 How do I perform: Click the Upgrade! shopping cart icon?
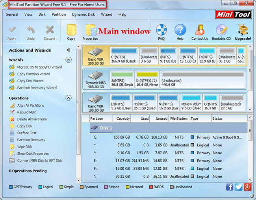point(243,30)
